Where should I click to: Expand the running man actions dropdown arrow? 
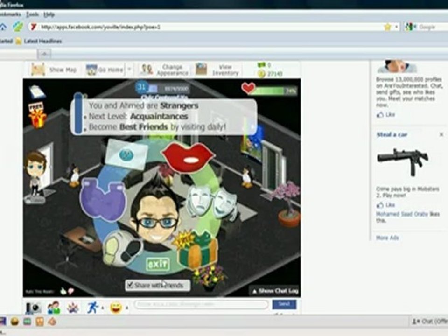tap(102, 308)
